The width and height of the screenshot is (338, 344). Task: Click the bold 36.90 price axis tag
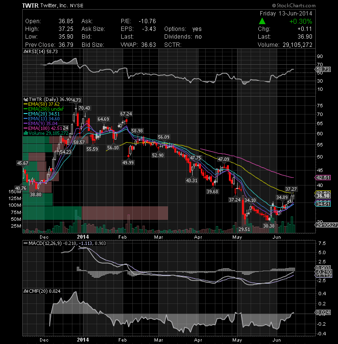tap(323, 196)
